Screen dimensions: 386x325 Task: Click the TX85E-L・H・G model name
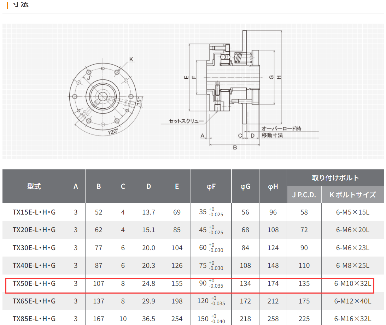click(x=34, y=319)
